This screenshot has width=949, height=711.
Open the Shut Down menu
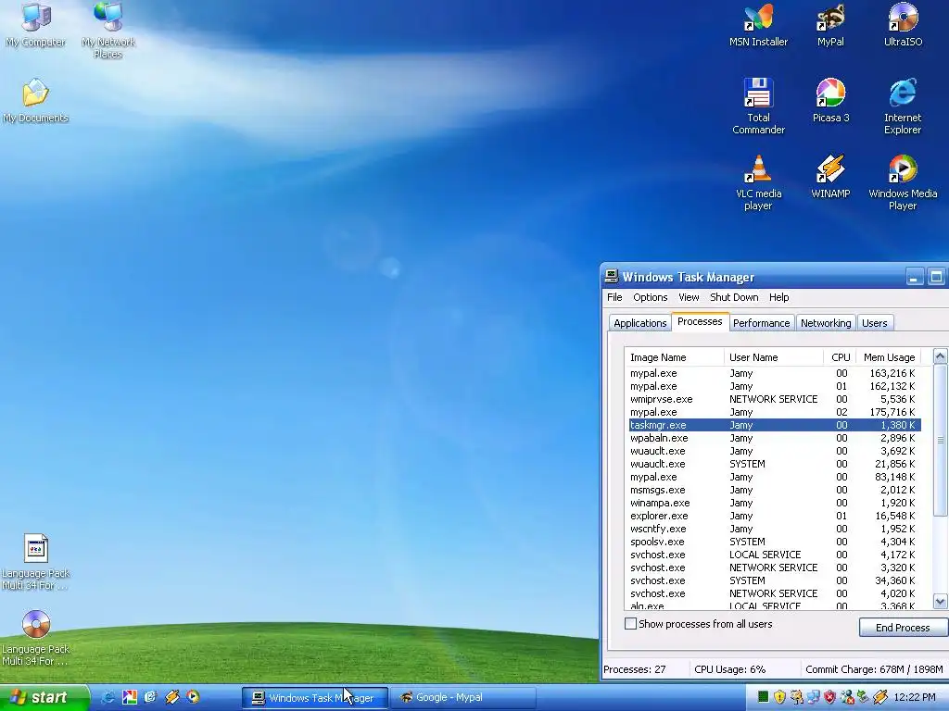point(734,297)
